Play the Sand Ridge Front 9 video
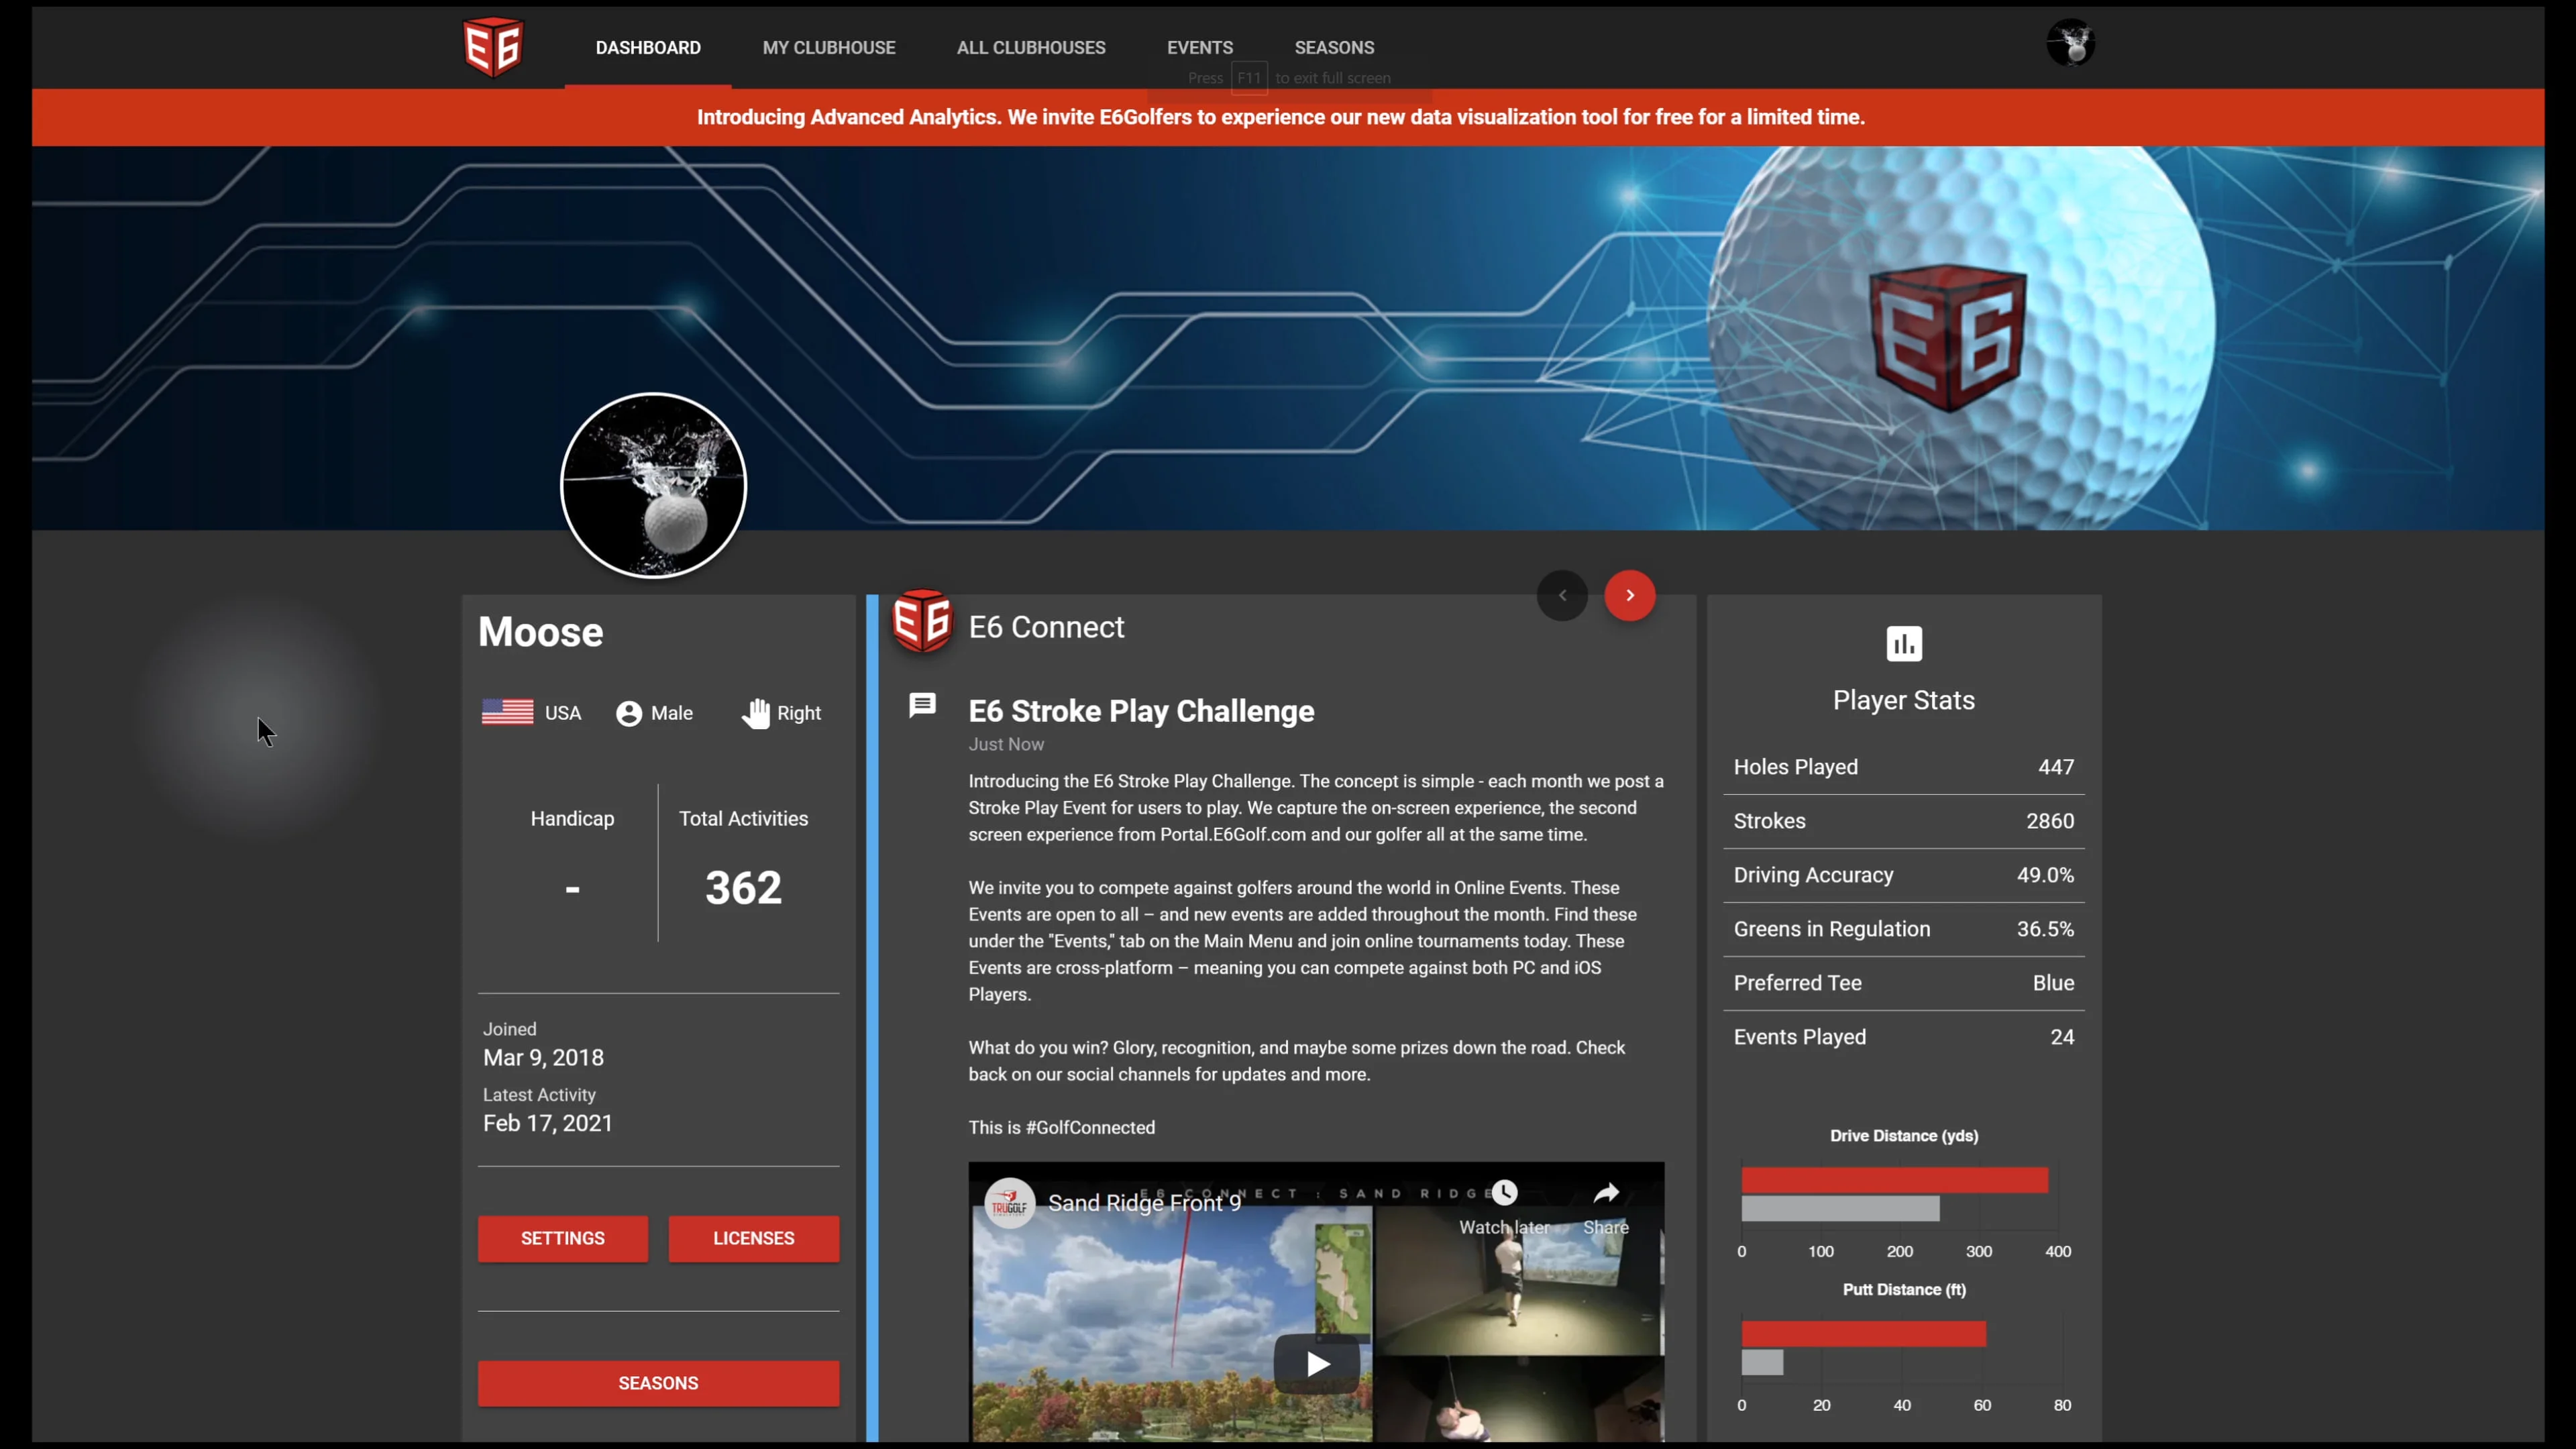 coord(1317,1363)
